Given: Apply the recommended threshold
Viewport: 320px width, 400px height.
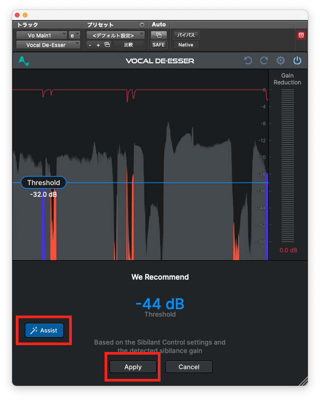Looking at the screenshot, I should tap(133, 367).
